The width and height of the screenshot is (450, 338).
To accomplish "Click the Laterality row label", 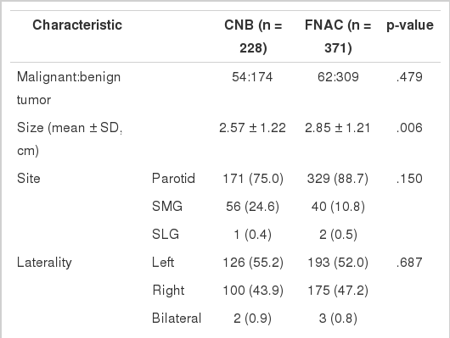I will click(44, 263).
